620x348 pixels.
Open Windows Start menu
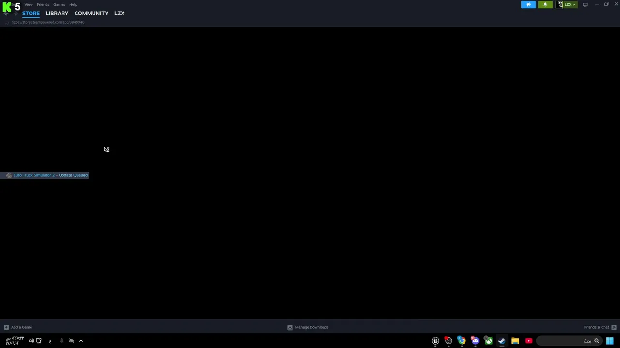coord(610,341)
